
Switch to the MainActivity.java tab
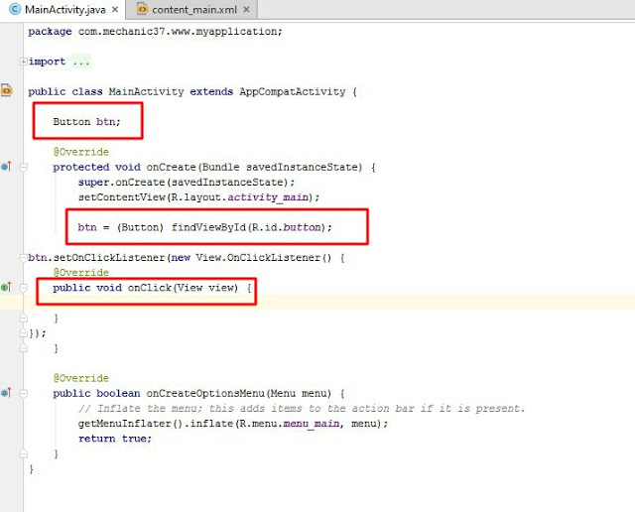point(63,9)
